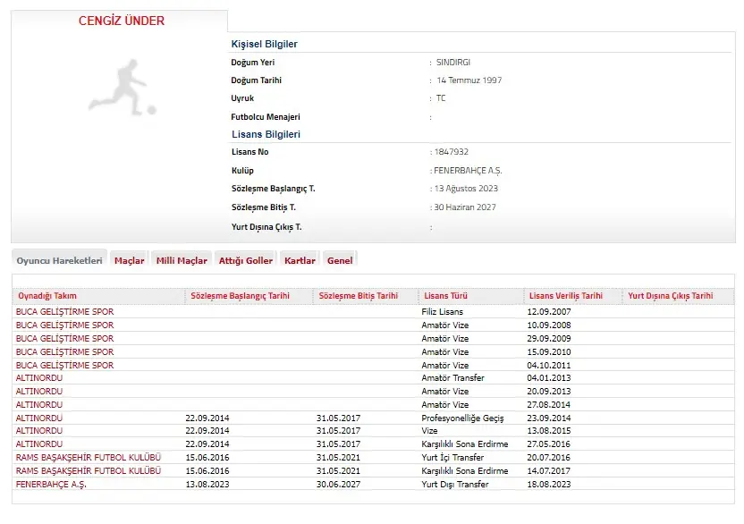Click the Lisans Veriliş Tarihi column header
Viewport: 744px width, 524px height.
click(566, 296)
